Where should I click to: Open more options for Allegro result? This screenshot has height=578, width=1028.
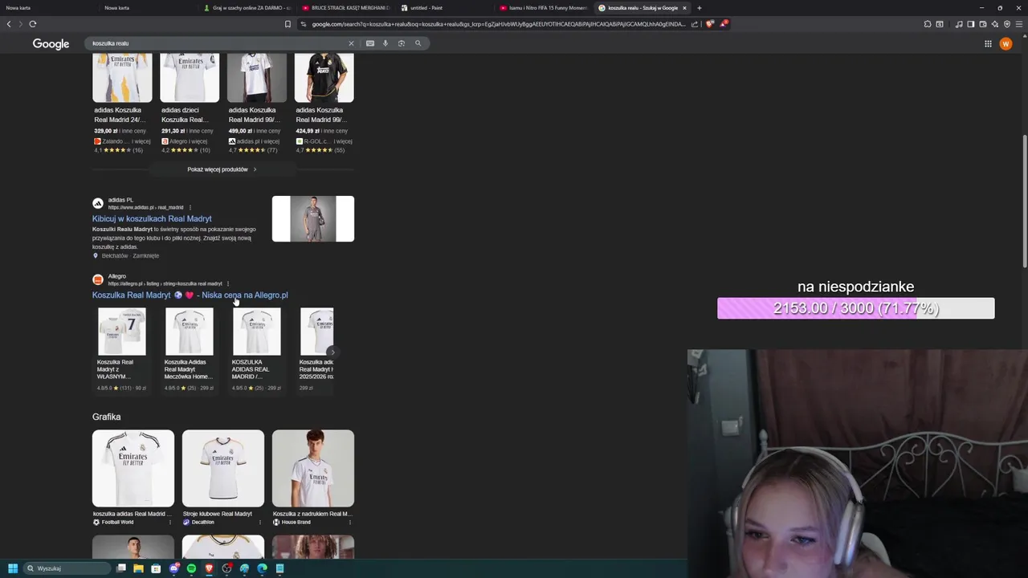tap(228, 283)
